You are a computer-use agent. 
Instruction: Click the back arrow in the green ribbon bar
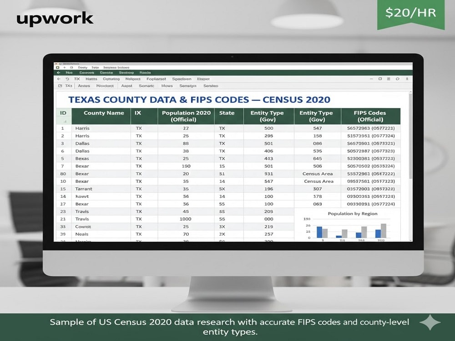point(58,73)
